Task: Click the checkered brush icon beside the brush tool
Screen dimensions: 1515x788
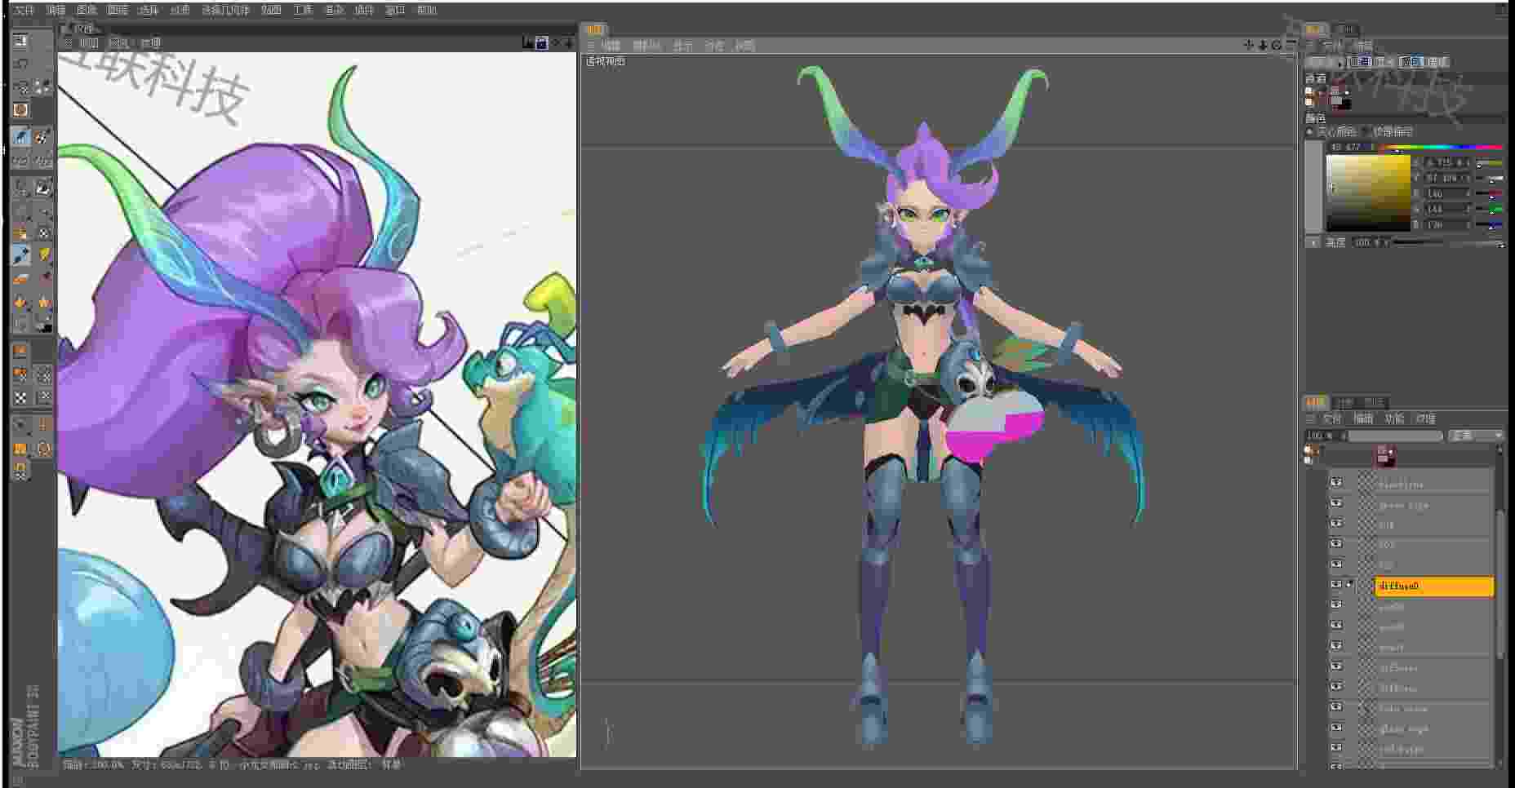Action: 43,136
